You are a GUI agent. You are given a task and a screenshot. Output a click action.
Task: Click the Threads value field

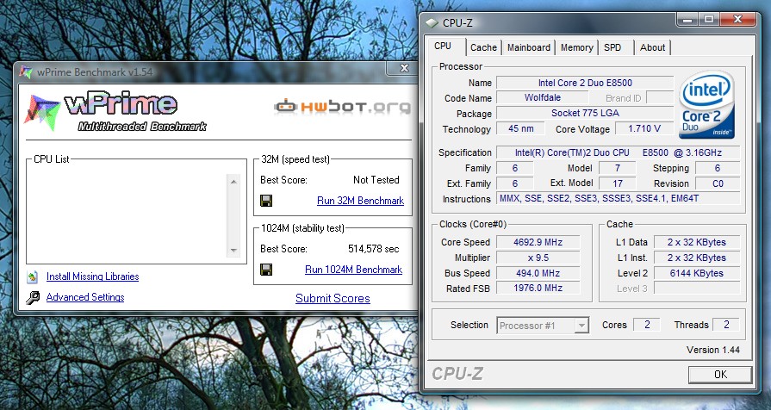pyautogui.click(x=725, y=325)
